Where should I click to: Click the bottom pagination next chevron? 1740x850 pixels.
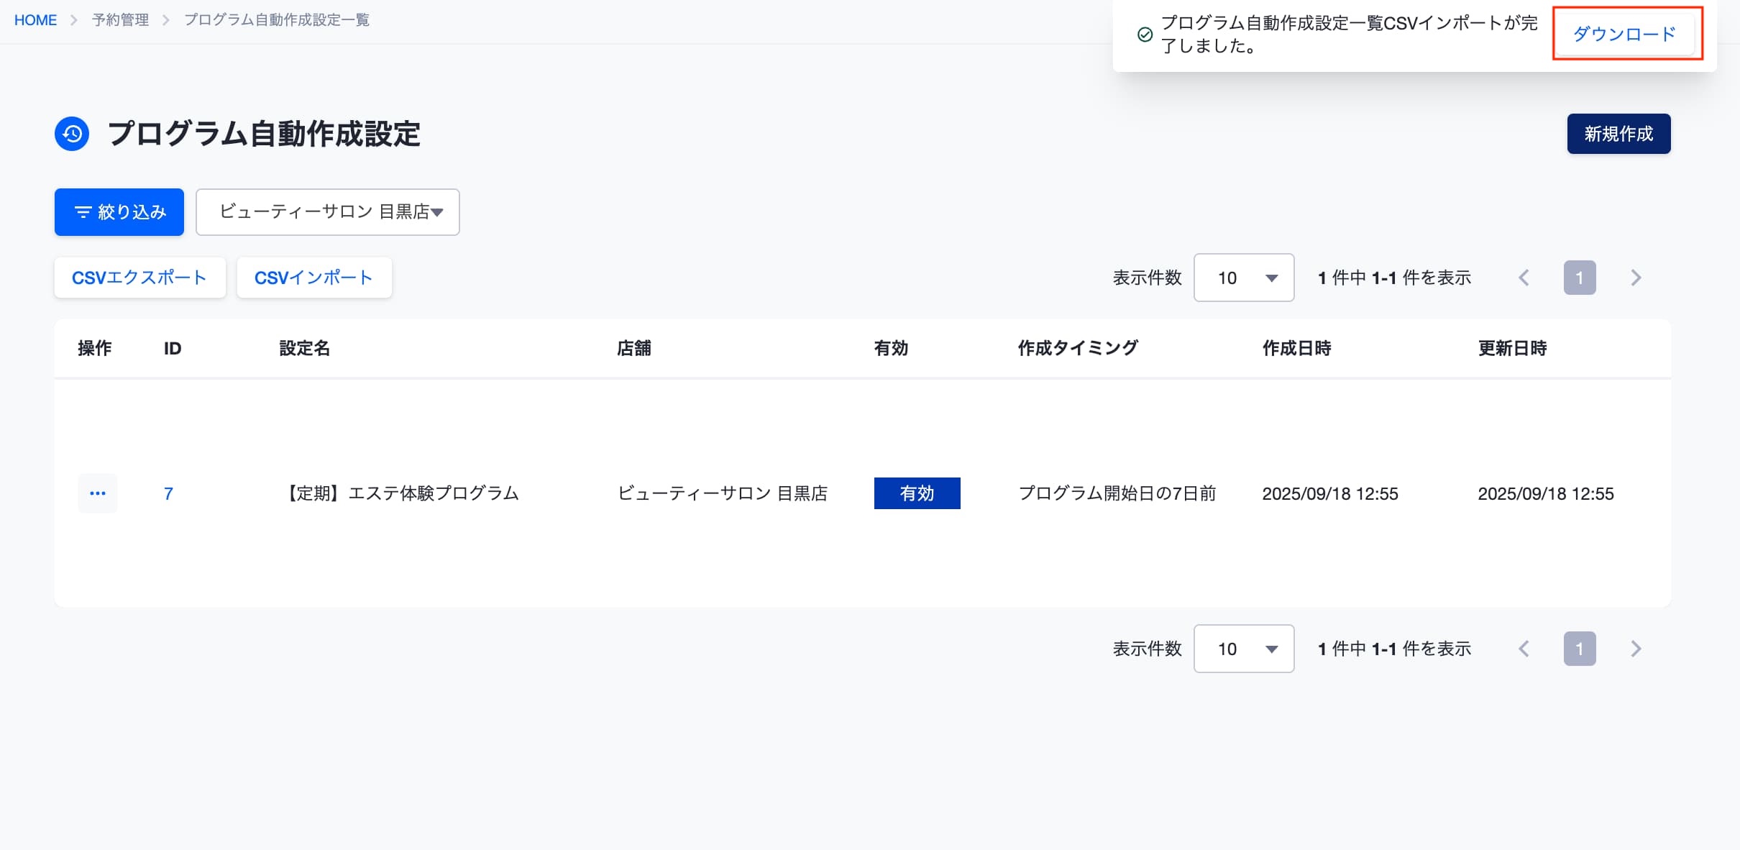pyautogui.click(x=1636, y=649)
